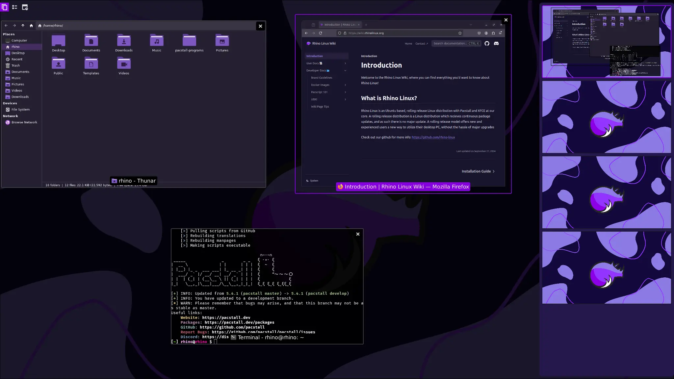Click the Rhino Linux Wiki logo
The height and width of the screenshot is (379, 674).
pyautogui.click(x=321, y=43)
